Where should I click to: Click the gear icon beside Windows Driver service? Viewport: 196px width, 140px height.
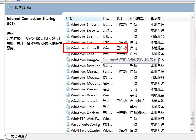click(x=68, y=24)
